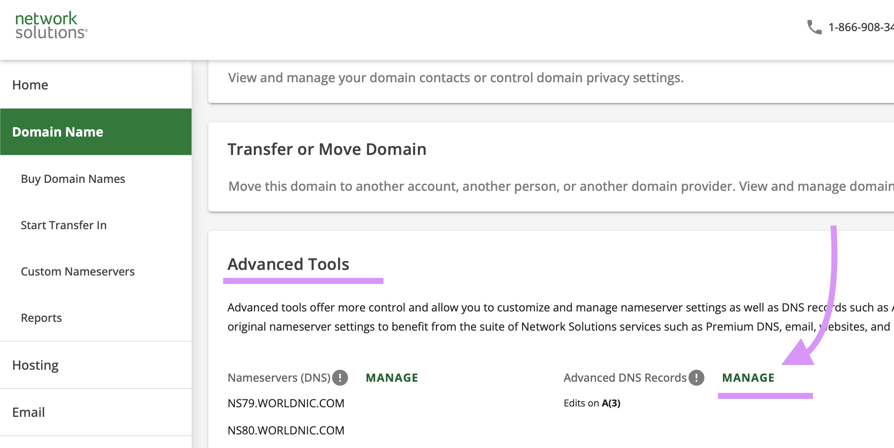Click the phone icon near support number
The image size is (894, 448).
(814, 27)
